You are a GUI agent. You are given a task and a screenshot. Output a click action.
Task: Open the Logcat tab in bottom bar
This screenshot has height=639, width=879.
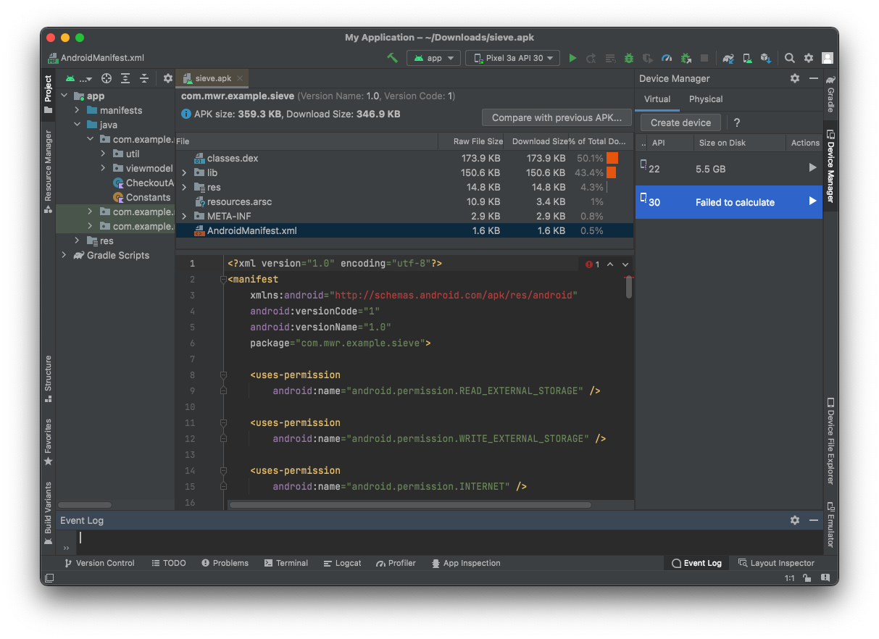coord(342,563)
